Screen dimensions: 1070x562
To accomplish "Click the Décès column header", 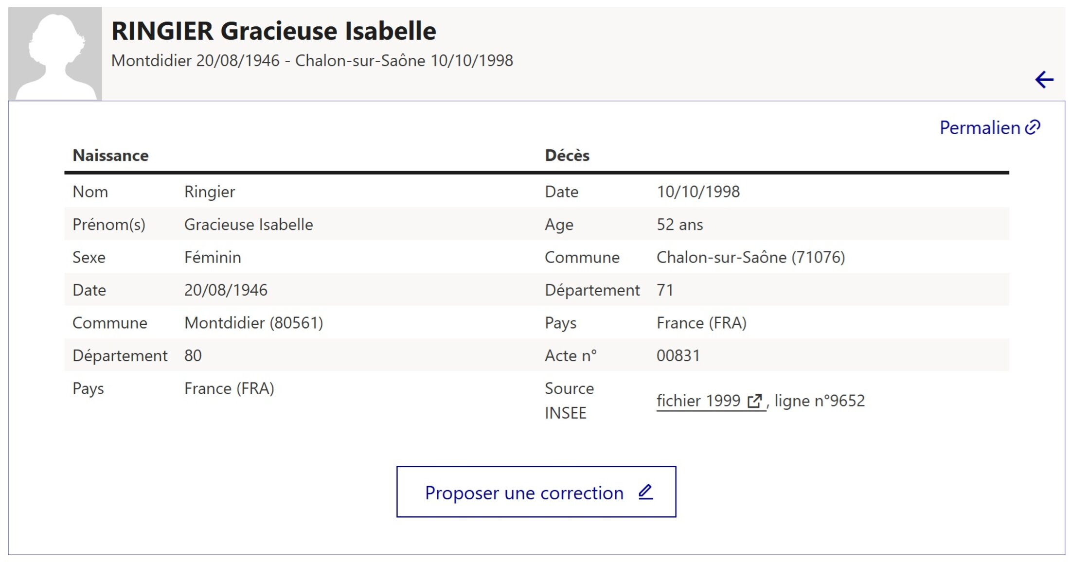I will [567, 156].
